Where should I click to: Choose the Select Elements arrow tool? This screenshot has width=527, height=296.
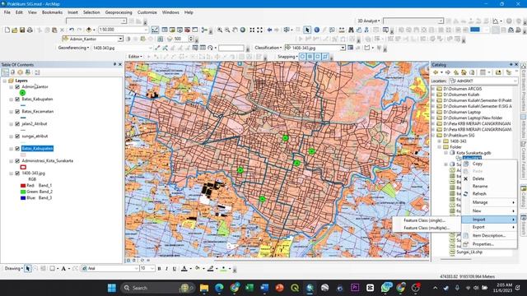(307, 30)
